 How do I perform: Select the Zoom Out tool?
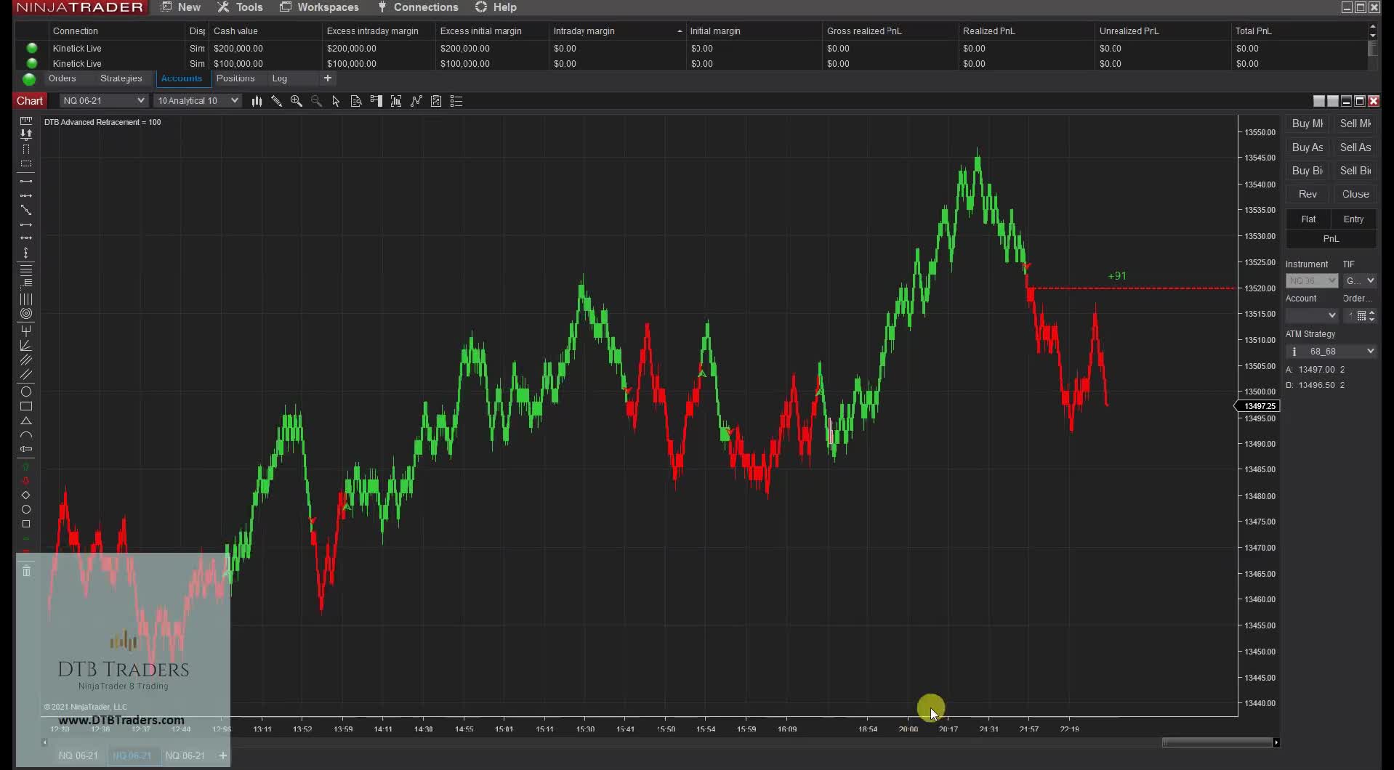[x=316, y=101]
